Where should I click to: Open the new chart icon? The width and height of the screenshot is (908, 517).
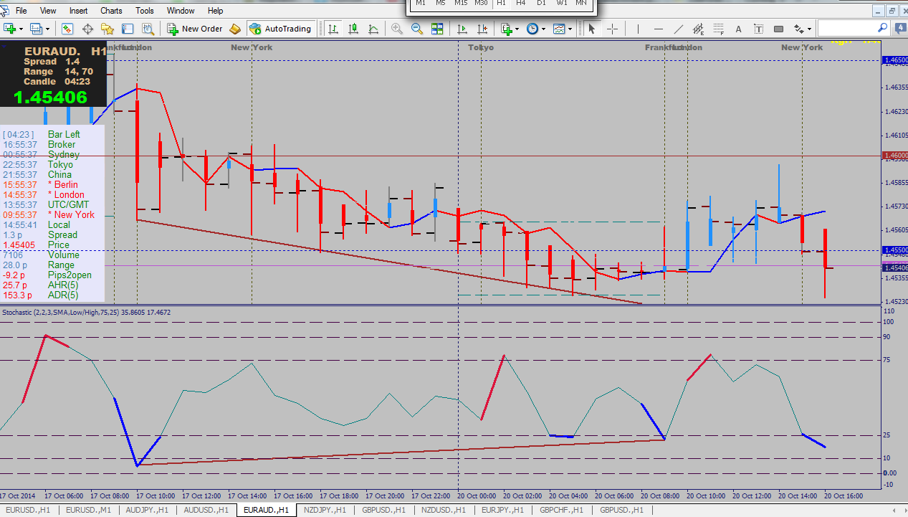[x=10, y=29]
